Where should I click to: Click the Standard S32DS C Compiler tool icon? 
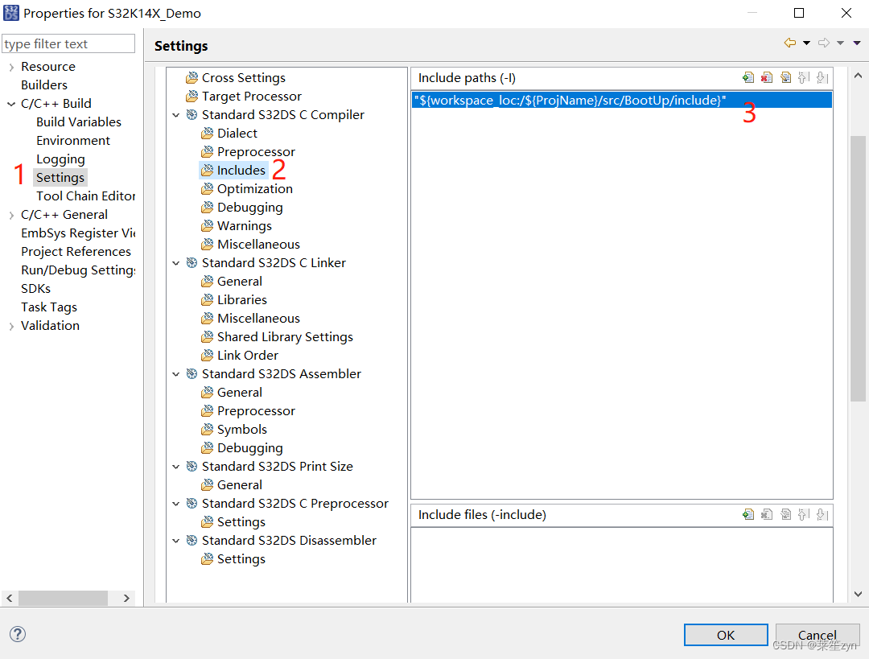192,115
